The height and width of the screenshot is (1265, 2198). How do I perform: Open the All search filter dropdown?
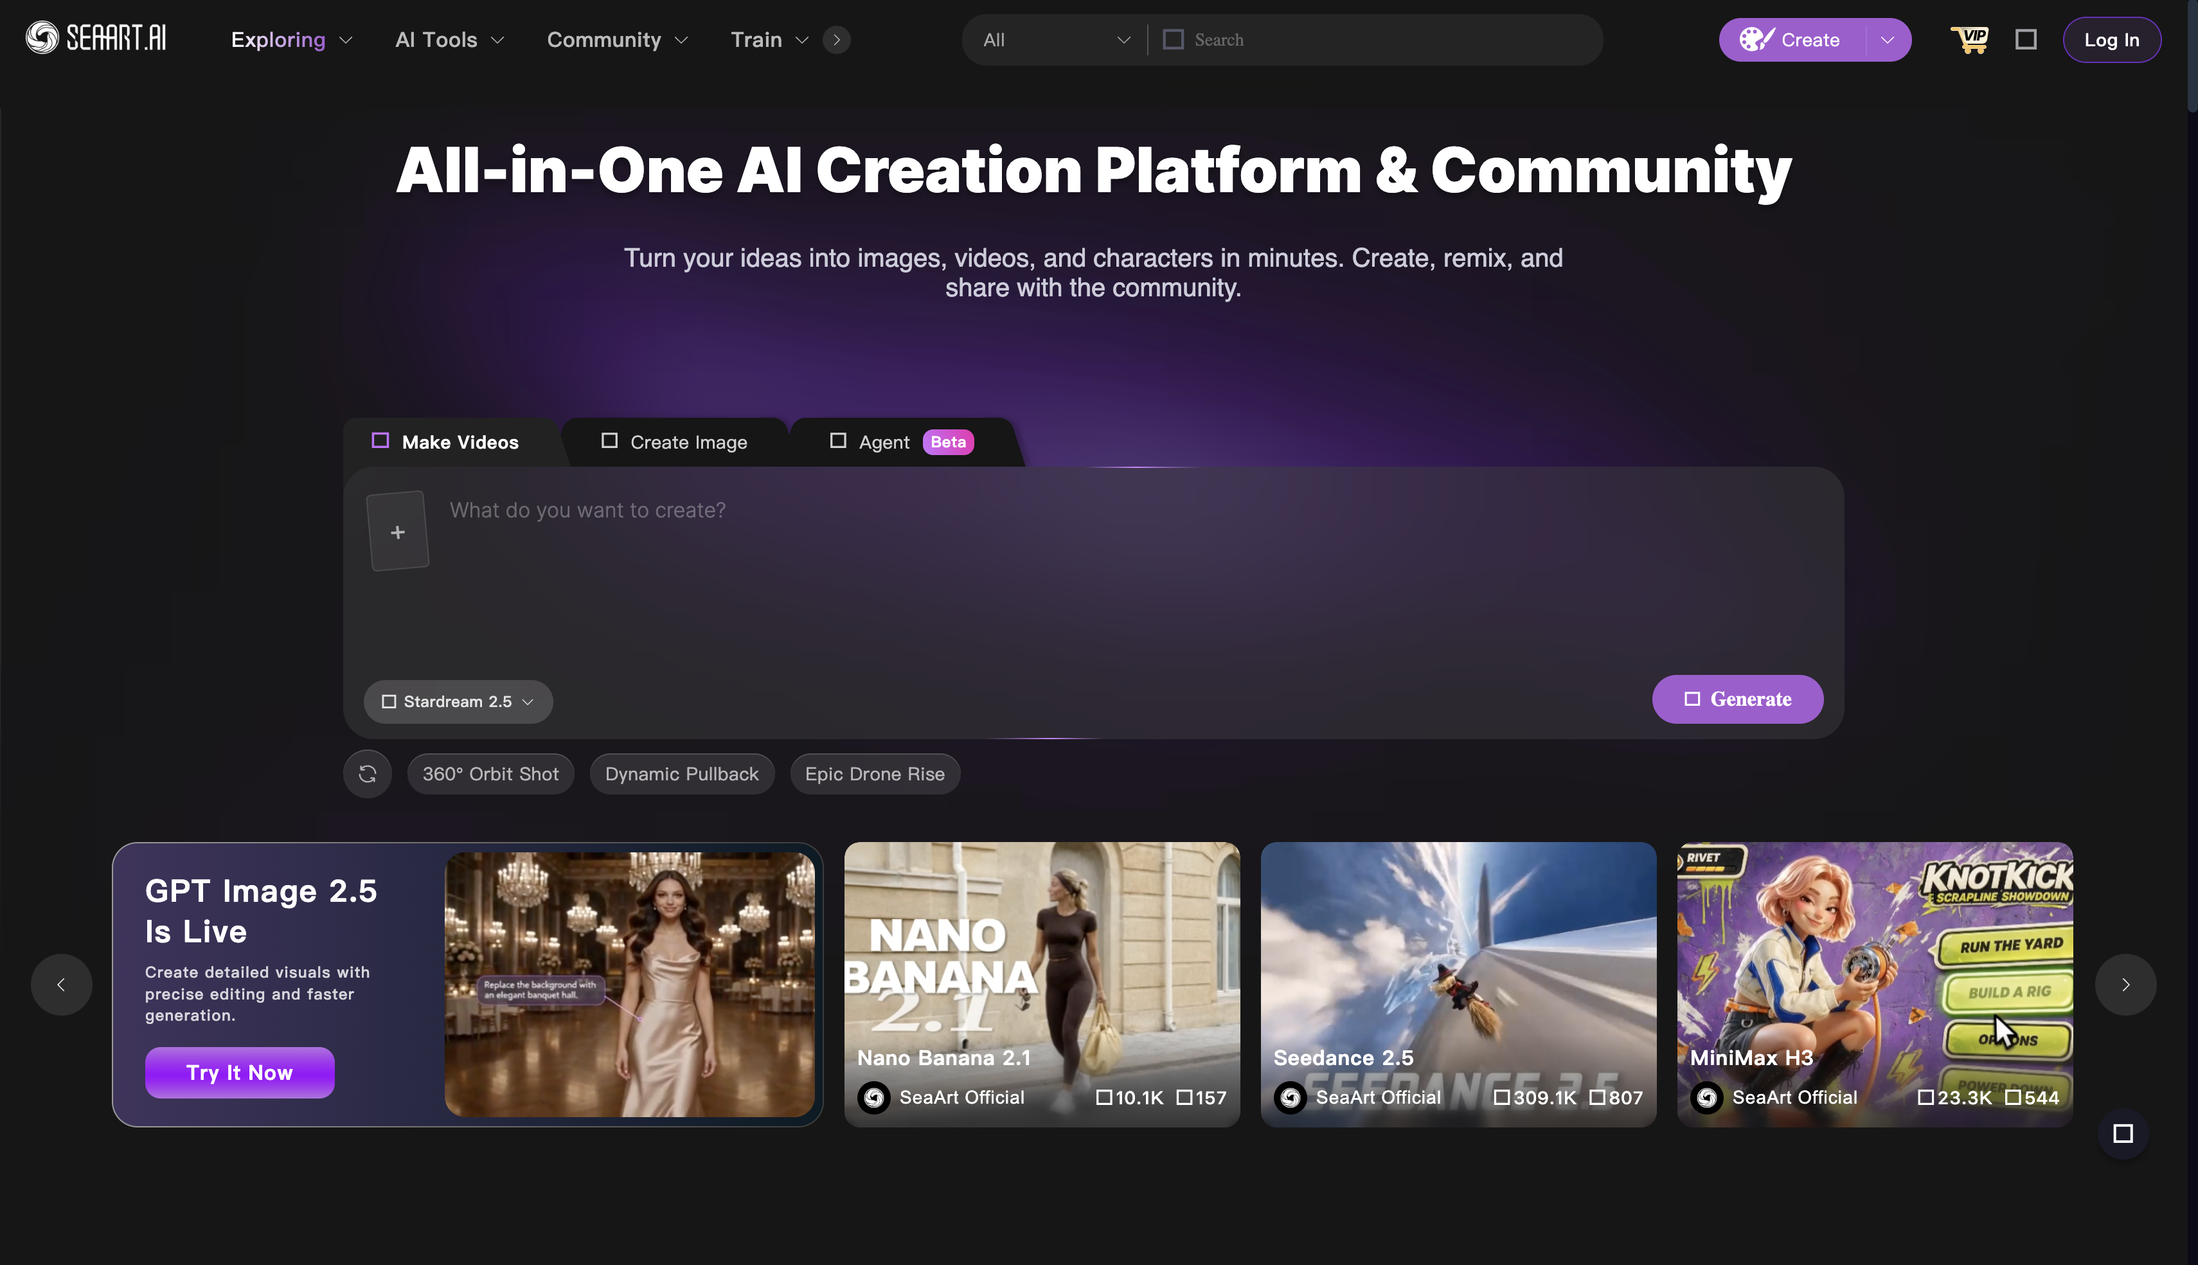[x=1056, y=39]
